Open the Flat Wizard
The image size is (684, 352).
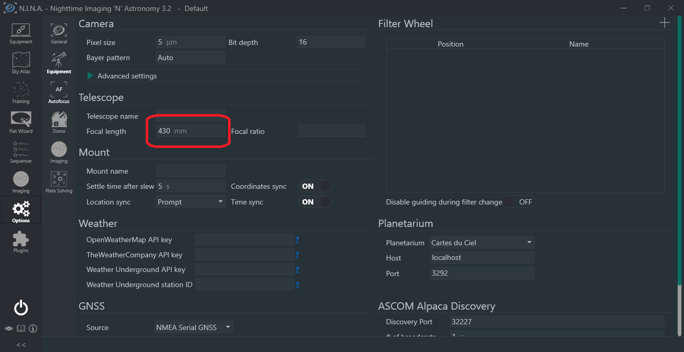tap(21, 122)
